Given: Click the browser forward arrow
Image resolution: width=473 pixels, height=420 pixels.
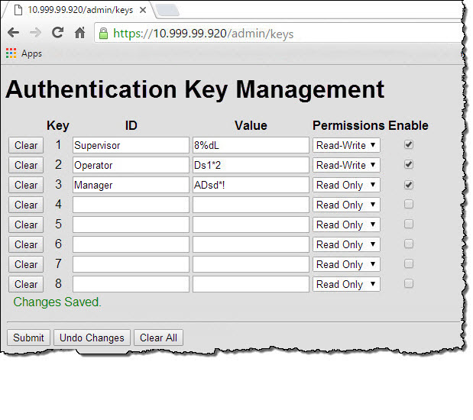Looking at the screenshot, I should click(x=36, y=33).
